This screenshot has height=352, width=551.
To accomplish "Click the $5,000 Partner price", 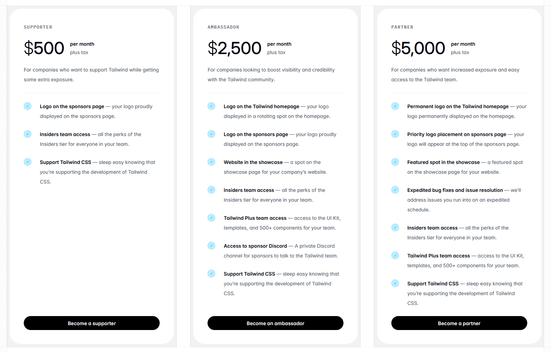I will [x=418, y=48].
